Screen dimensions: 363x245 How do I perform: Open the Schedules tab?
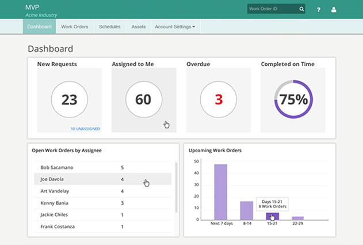(x=109, y=27)
